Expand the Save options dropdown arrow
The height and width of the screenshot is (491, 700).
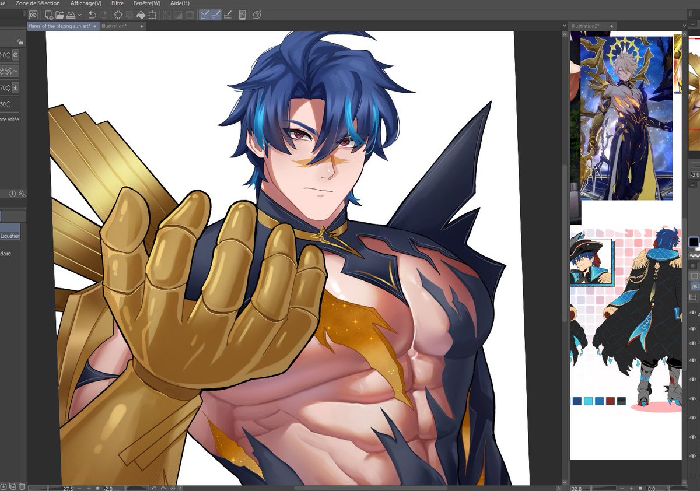(x=78, y=15)
